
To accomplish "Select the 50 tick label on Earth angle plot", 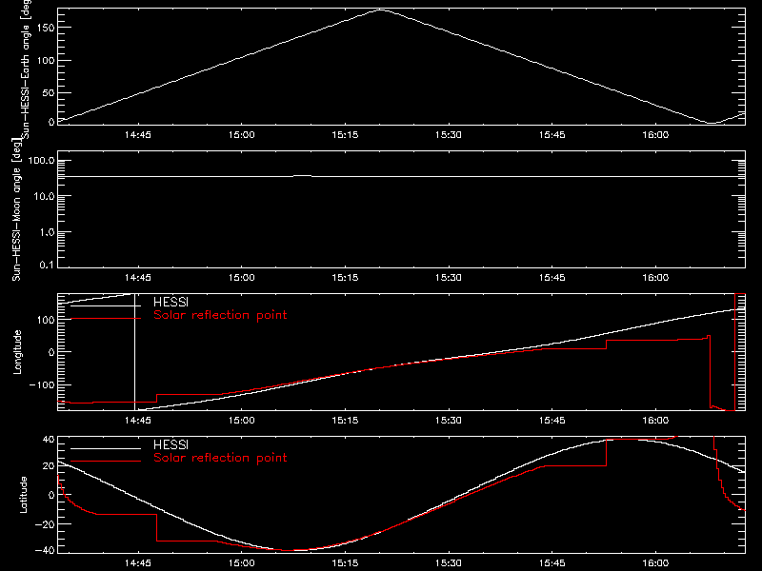I will [49, 92].
